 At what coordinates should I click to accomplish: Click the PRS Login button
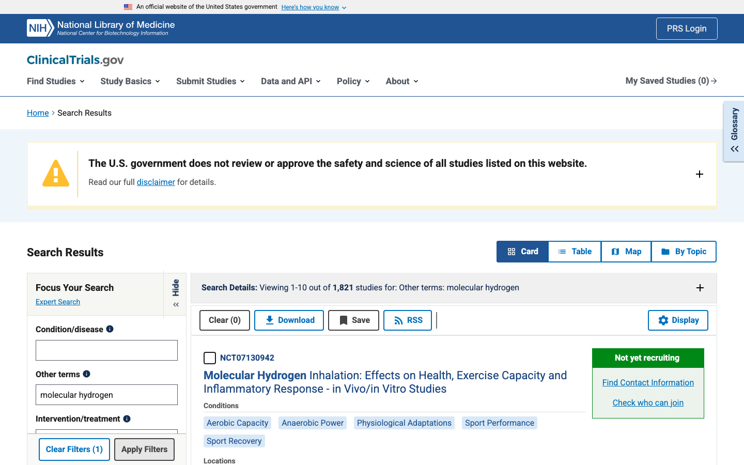pyautogui.click(x=687, y=28)
